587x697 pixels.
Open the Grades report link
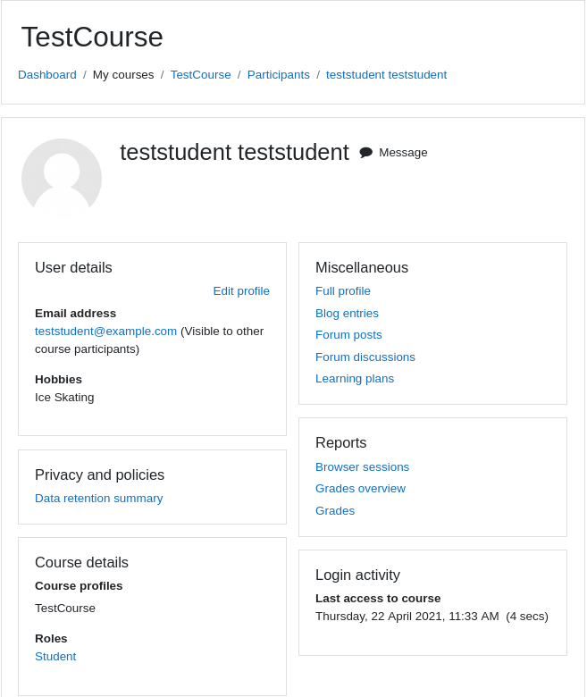point(335,511)
